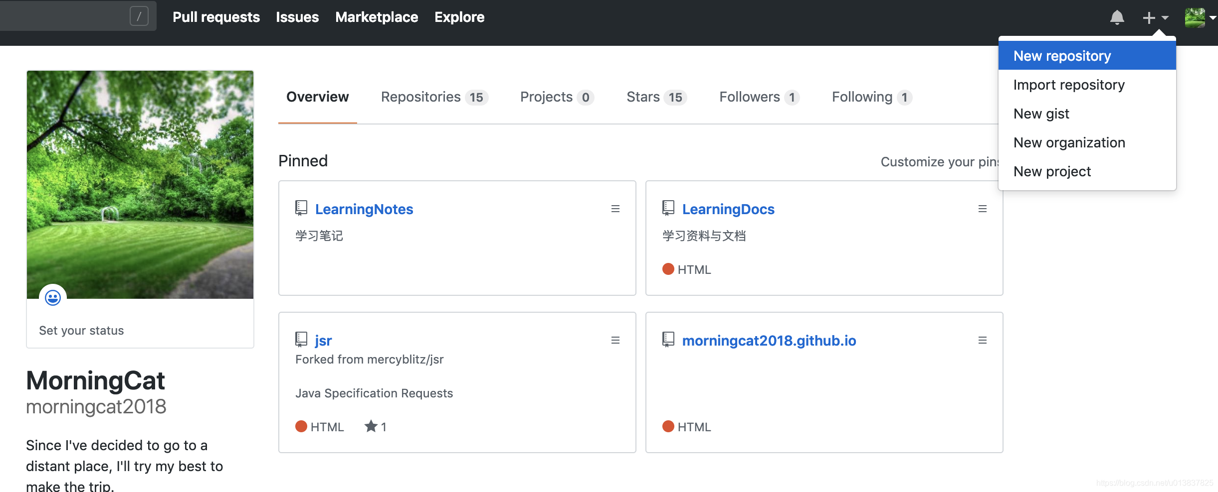Click the 学习笔记 description text
Image resolution: width=1218 pixels, height=492 pixels.
click(319, 236)
